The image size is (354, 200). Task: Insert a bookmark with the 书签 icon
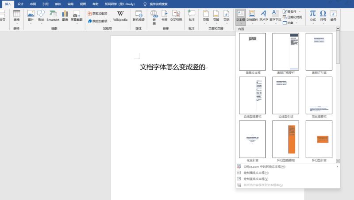(164, 16)
